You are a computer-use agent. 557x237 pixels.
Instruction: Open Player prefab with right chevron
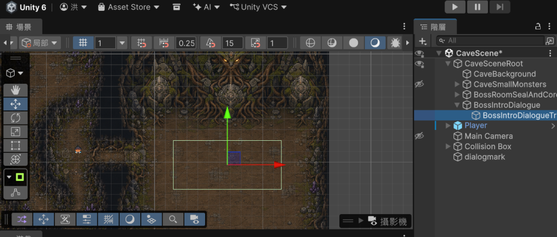click(553, 126)
